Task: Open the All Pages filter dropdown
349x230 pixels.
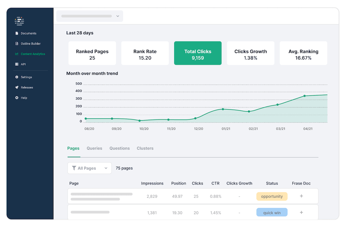Action: (x=89, y=168)
